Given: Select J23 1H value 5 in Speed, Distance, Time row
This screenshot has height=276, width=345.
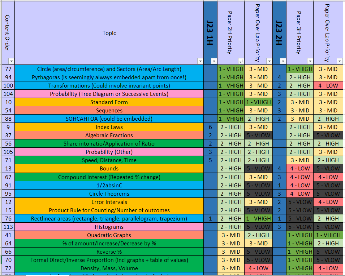Looking at the screenshot, I should click(x=210, y=160).
